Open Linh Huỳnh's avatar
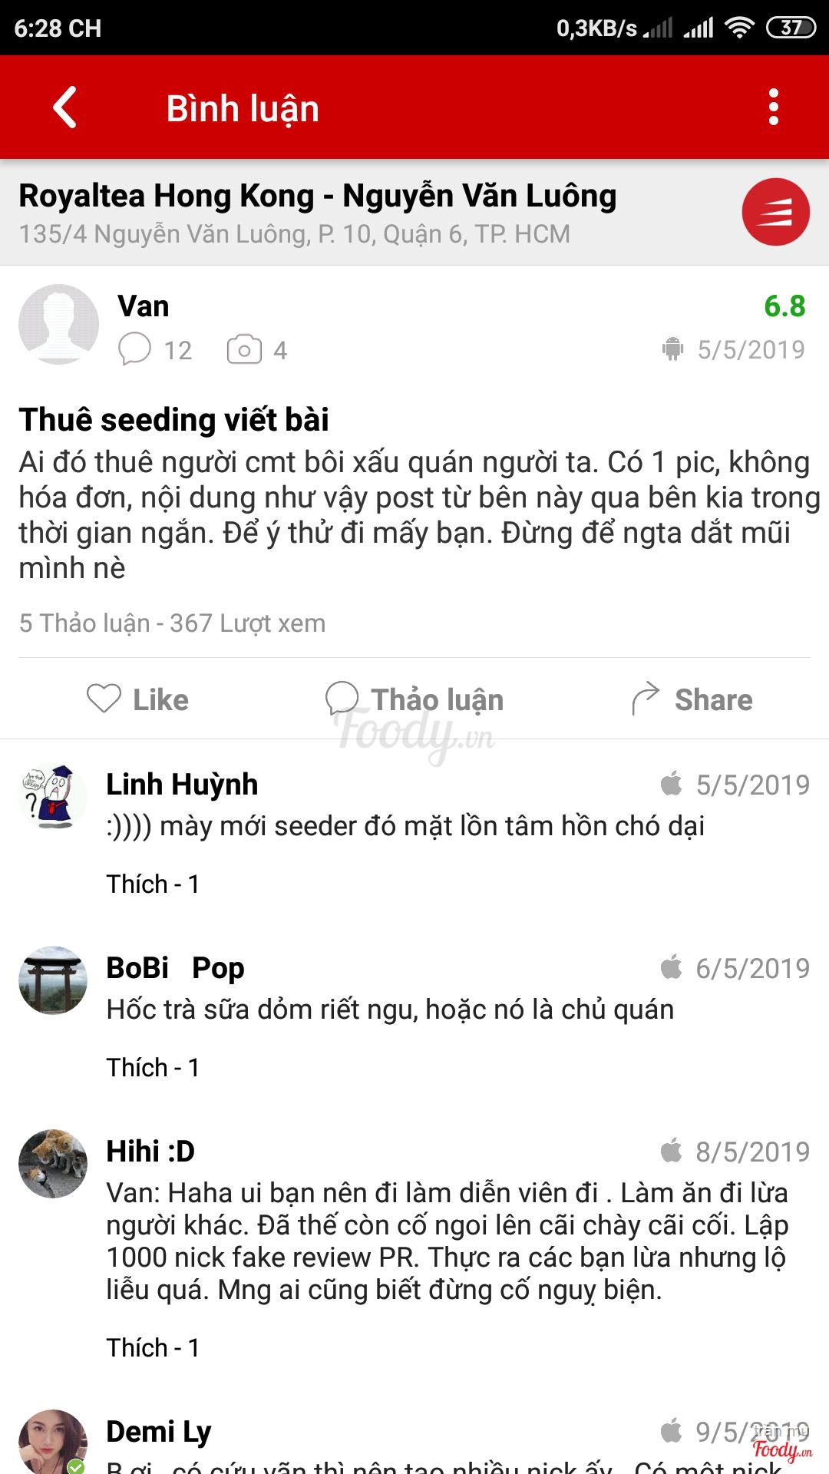The width and height of the screenshot is (829, 1474). (x=52, y=797)
